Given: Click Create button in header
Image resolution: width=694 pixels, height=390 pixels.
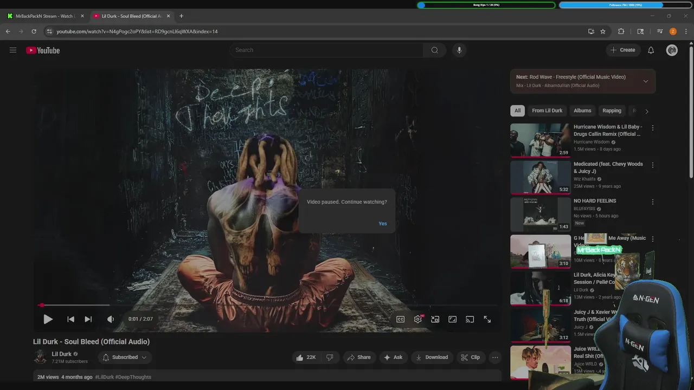Looking at the screenshot, I should [x=622, y=50].
